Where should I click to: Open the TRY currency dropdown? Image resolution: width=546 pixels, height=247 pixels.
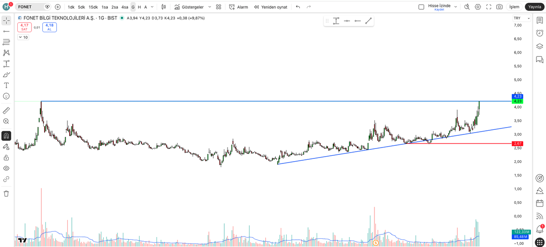pos(521,18)
